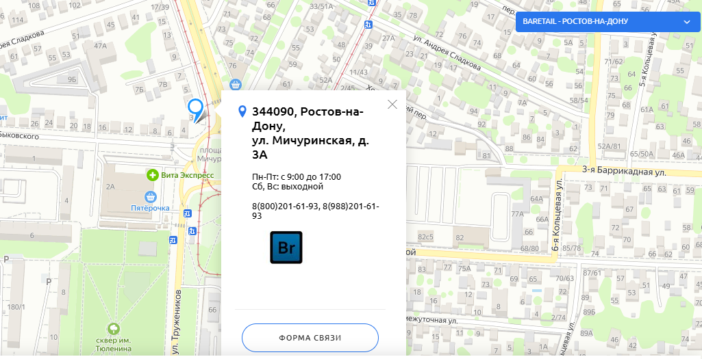
Task: Click house number 27А on the map
Action: click(x=388, y=38)
